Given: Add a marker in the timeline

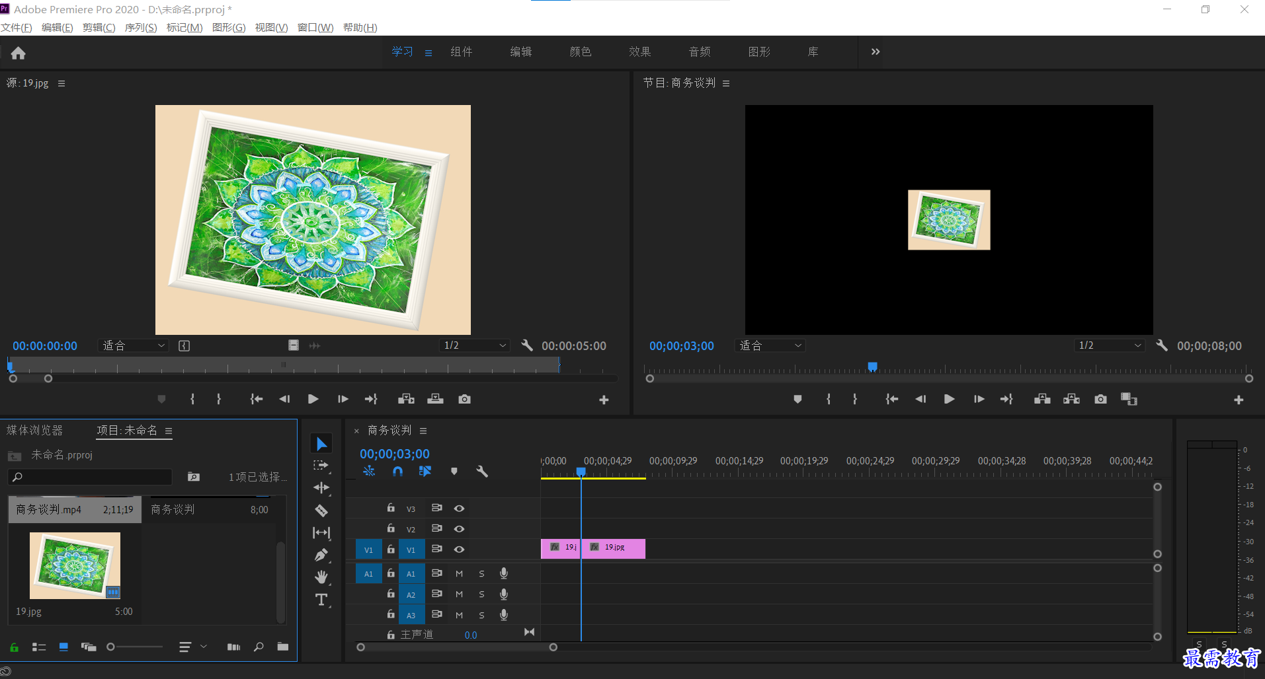Looking at the screenshot, I should pyautogui.click(x=454, y=471).
